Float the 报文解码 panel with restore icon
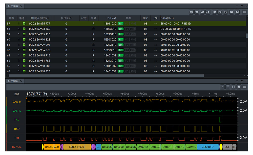The width and height of the screenshot is (253, 155). [x=242, y=81]
